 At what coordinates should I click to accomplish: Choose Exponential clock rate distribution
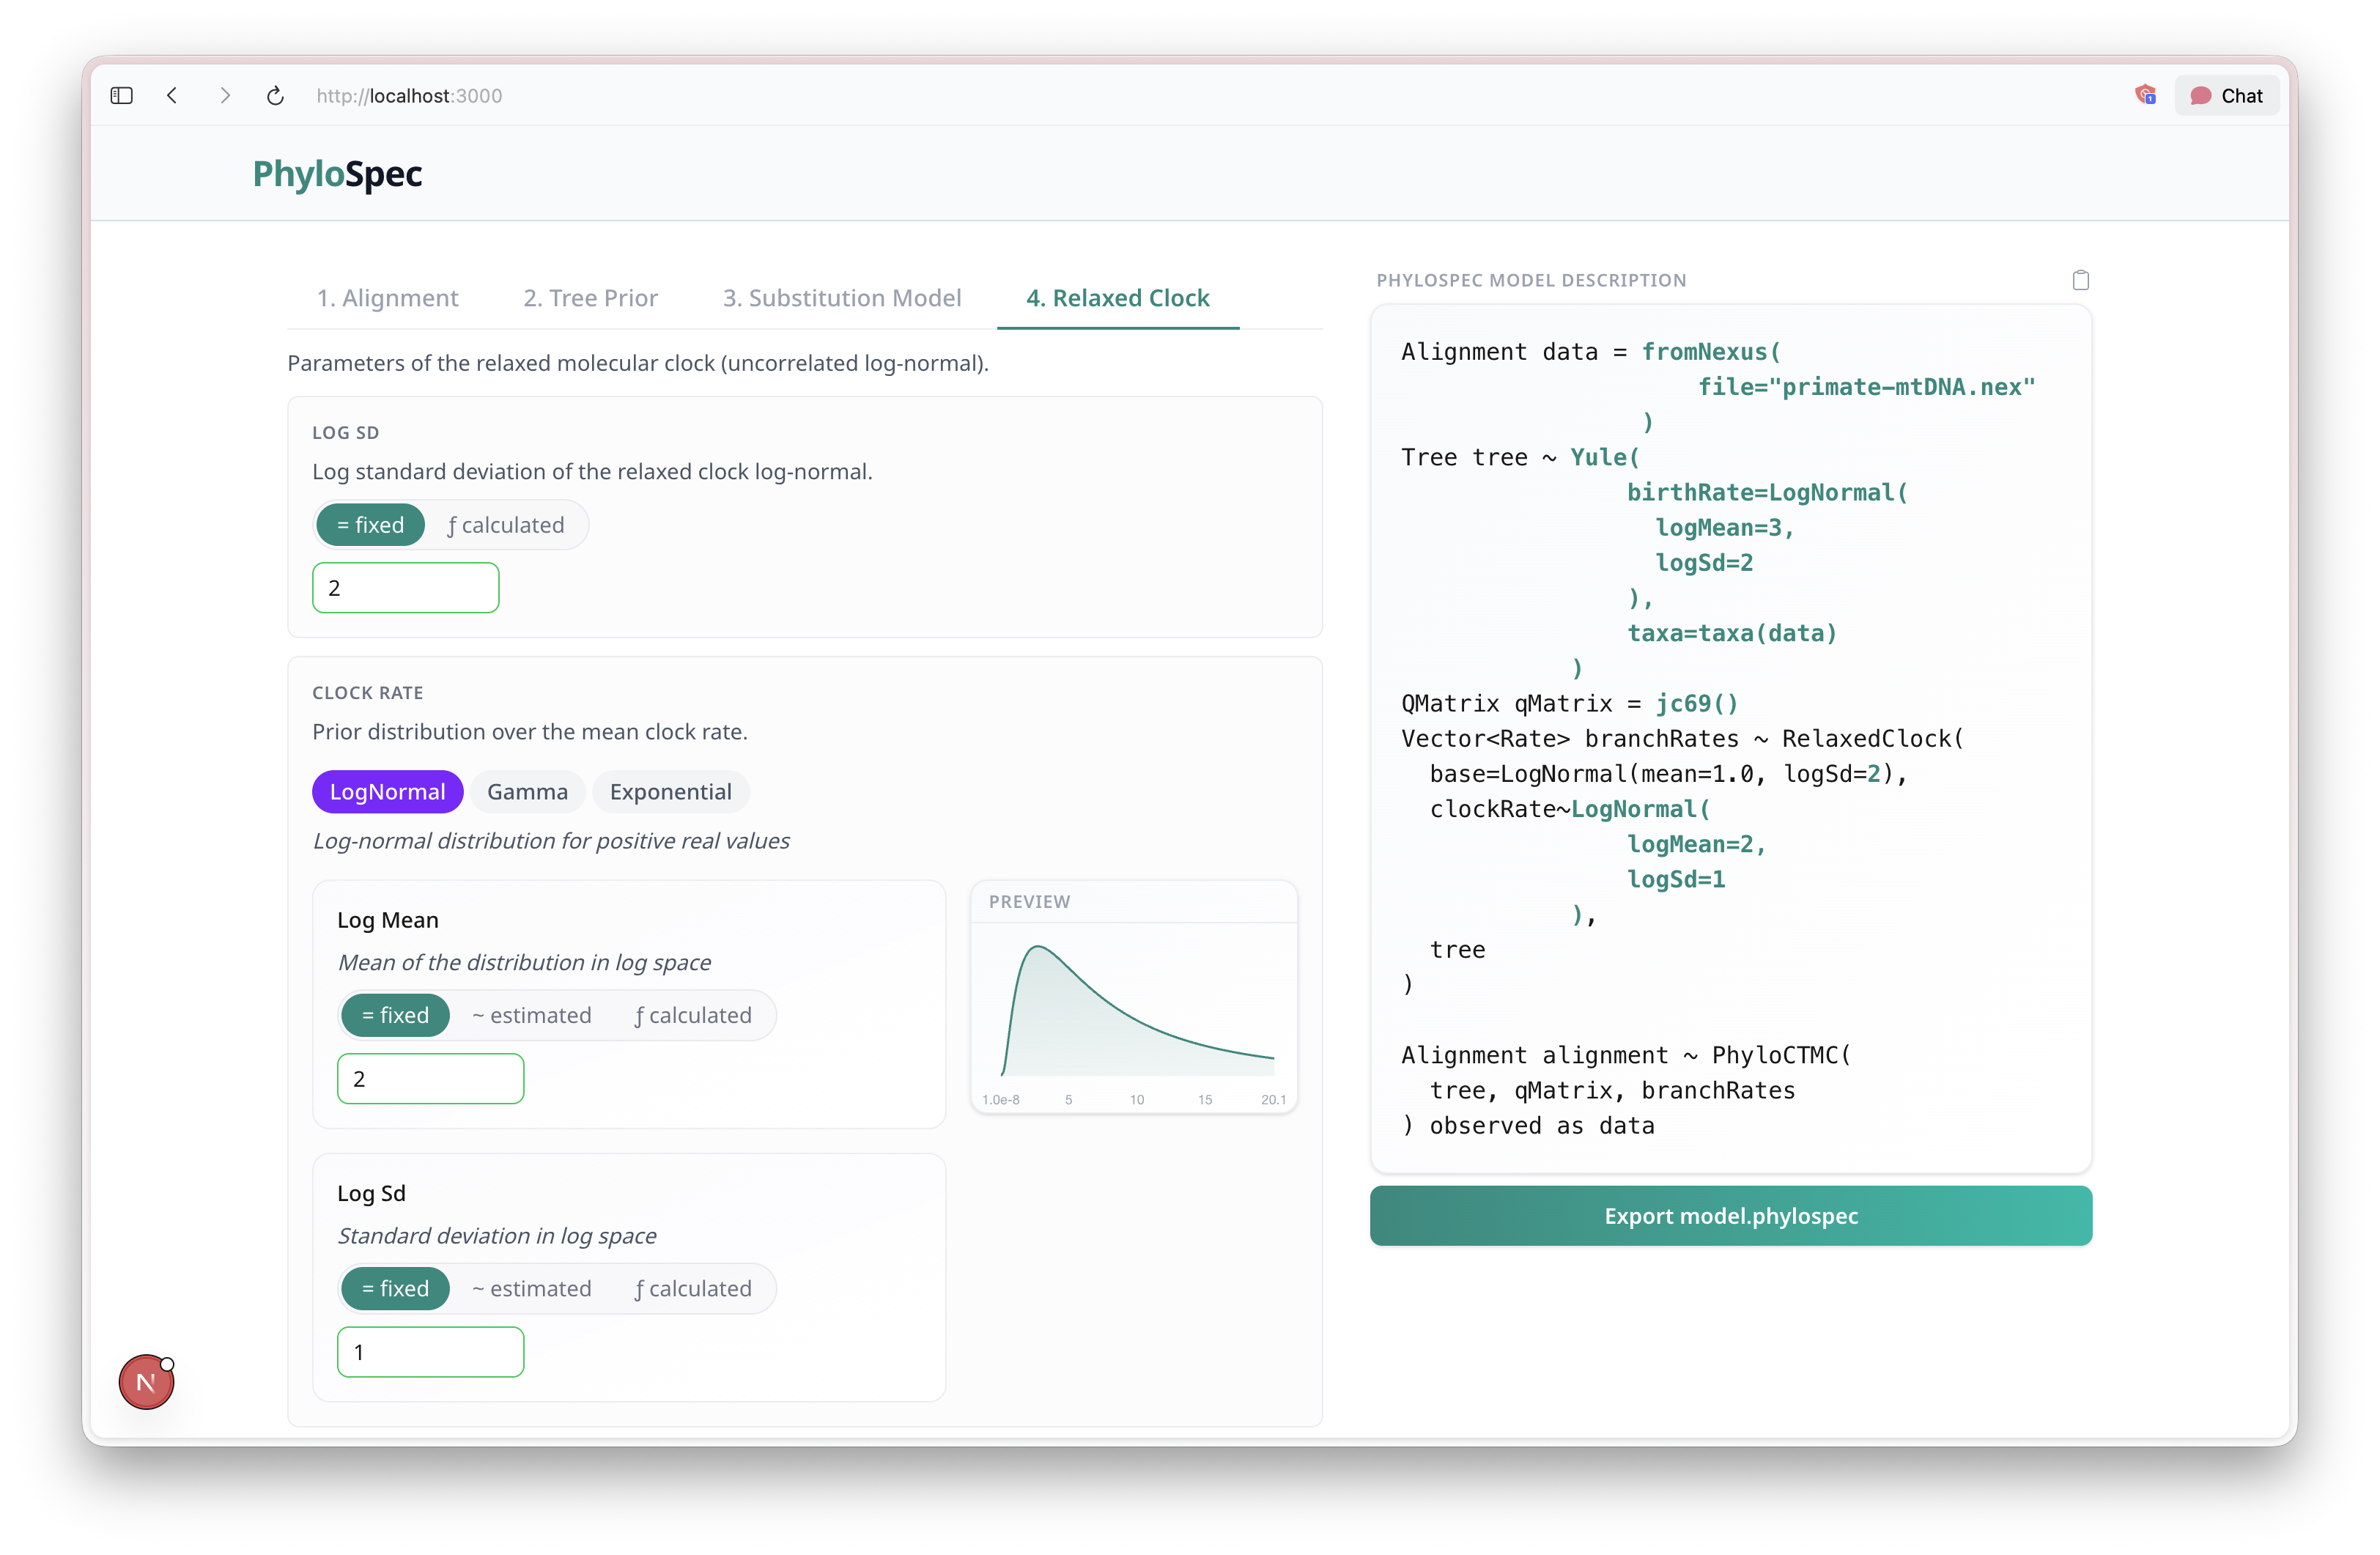tap(670, 792)
